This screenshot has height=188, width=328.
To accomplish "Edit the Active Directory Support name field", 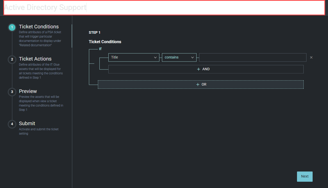I will click(164, 8).
